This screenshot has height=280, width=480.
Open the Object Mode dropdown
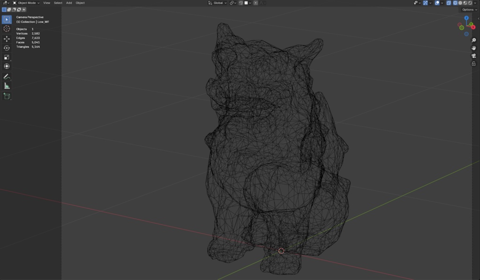(x=26, y=3)
